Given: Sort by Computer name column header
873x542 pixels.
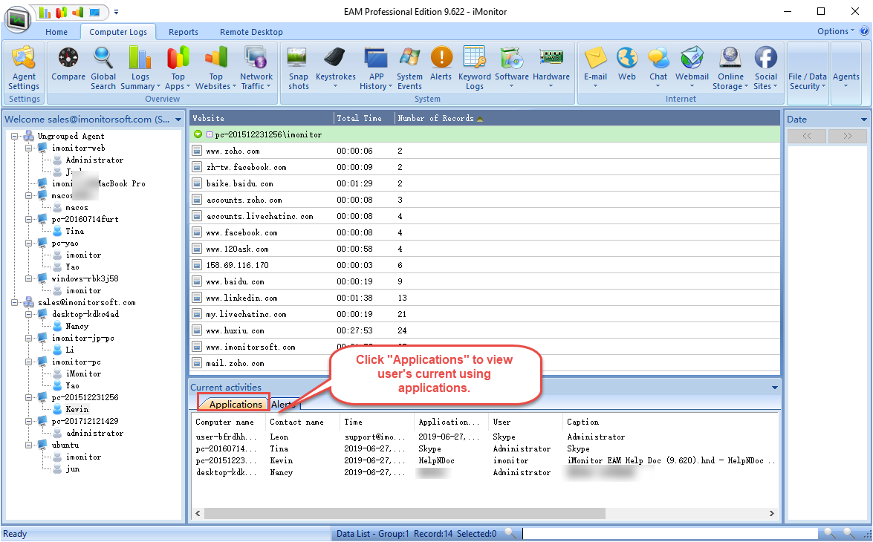Looking at the screenshot, I should pos(228,422).
